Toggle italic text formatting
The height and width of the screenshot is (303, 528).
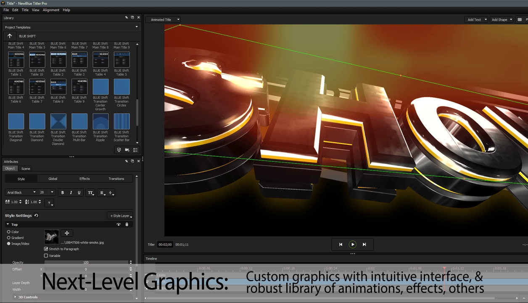[x=71, y=192]
